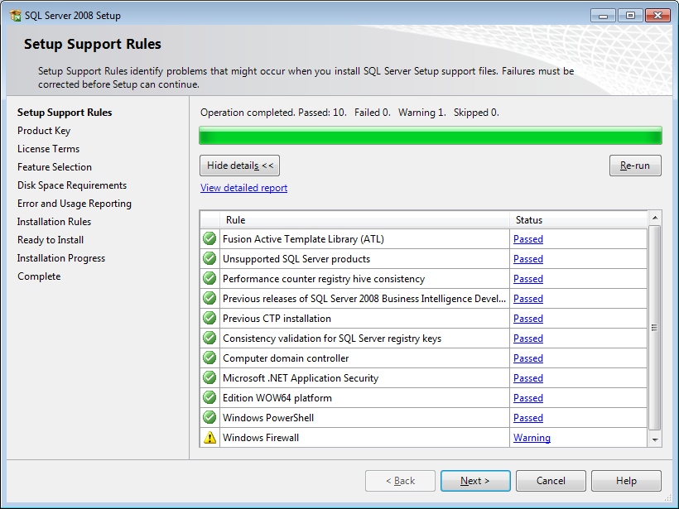Select the Windows PowerShell rule text
The height and width of the screenshot is (509, 679).
[x=268, y=418]
